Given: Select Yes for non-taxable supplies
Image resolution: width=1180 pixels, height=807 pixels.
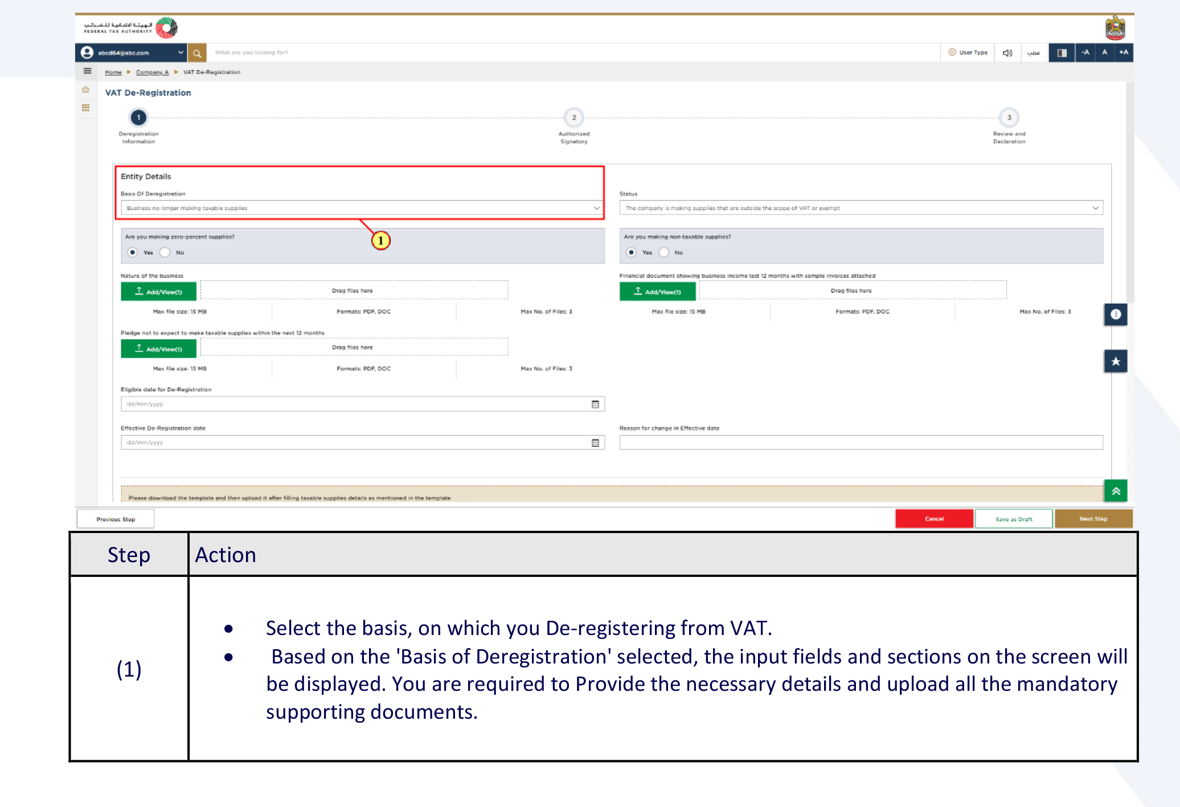Looking at the screenshot, I should pos(632,252).
